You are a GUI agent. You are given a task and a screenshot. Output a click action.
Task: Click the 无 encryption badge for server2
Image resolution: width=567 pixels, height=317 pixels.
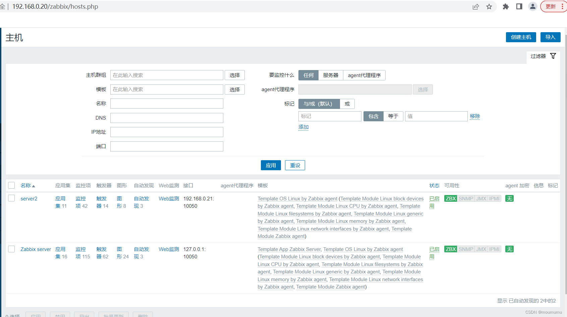tap(509, 198)
